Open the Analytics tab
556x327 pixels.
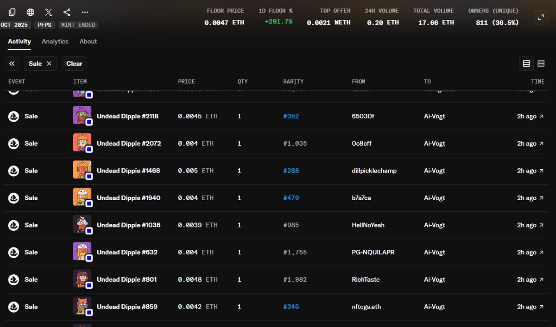point(55,42)
